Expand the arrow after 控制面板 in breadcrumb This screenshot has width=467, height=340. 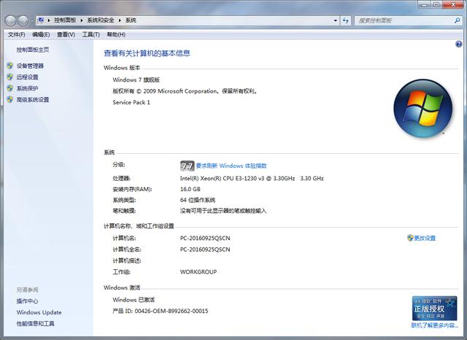82,20
